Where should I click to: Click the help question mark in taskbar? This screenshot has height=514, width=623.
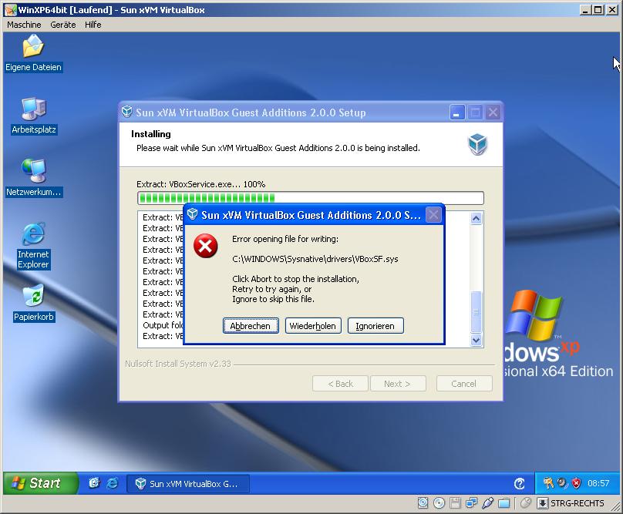[x=520, y=483]
